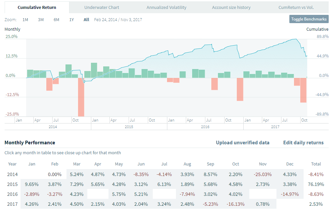This screenshot has width=333, height=213.
Task: Open the Annualized Volatility tab
Action: [166, 7]
